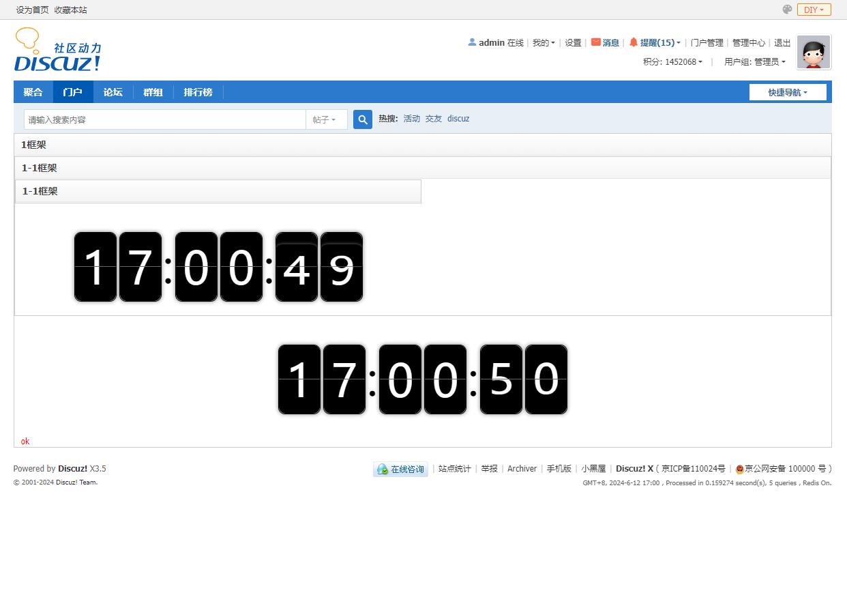Open the DIY dropdown button

tap(814, 10)
